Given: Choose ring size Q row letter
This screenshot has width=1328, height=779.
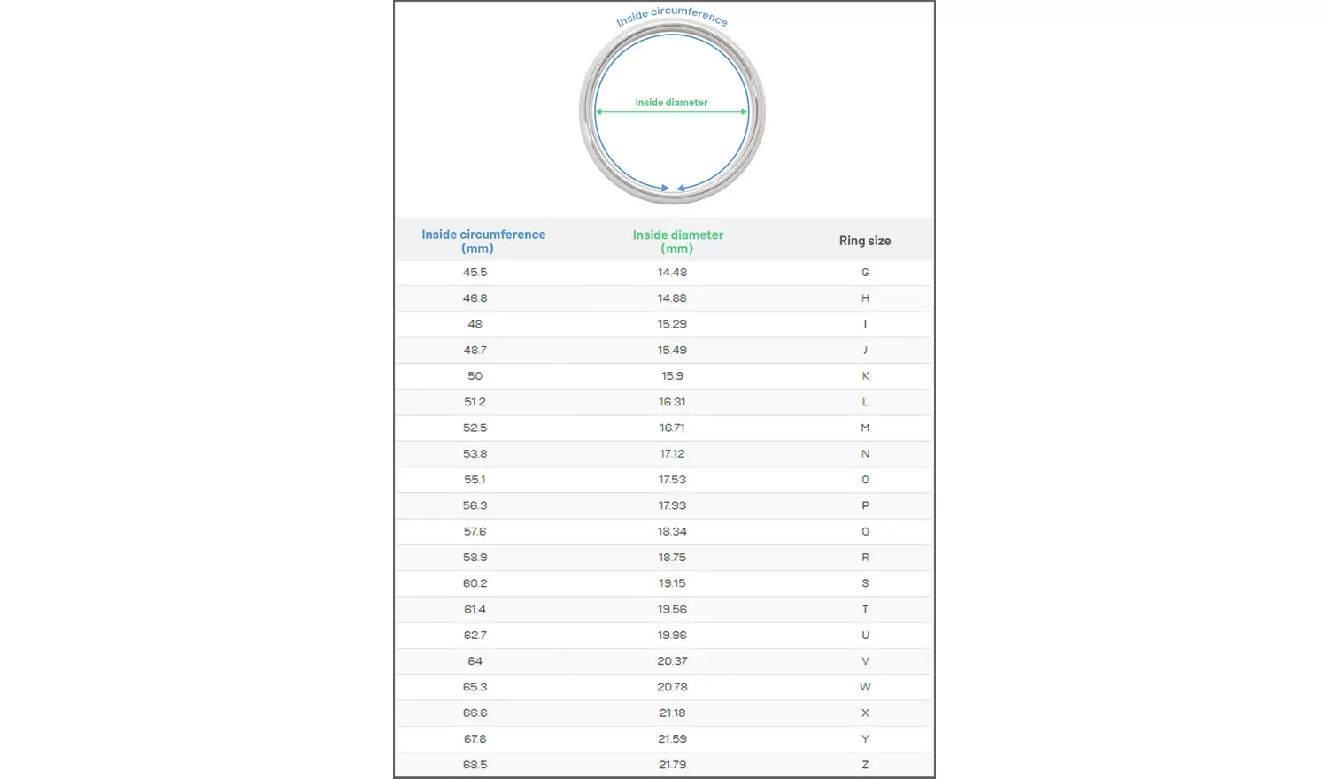Looking at the screenshot, I should 865,532.
